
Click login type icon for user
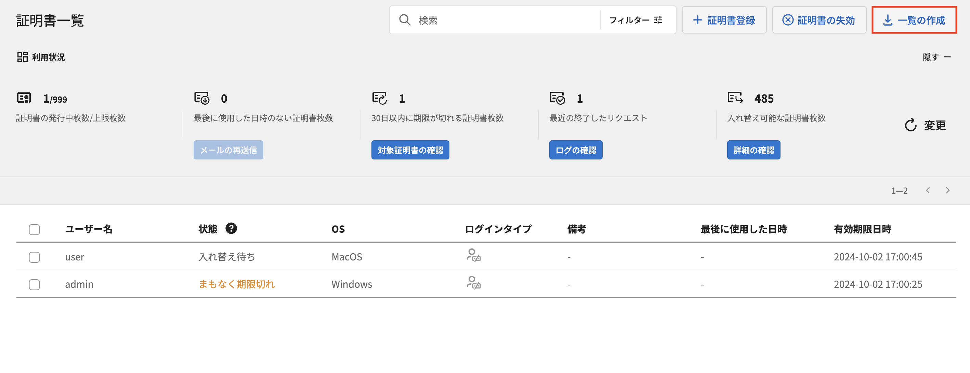click(473, 255)
